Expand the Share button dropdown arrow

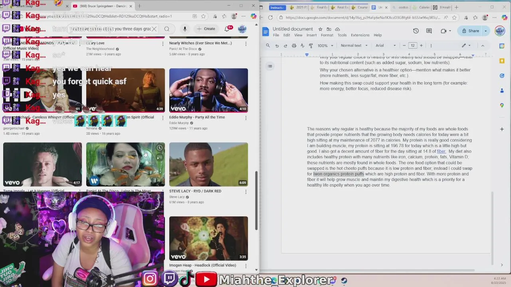pyautogui.click(x=486, y=31)
